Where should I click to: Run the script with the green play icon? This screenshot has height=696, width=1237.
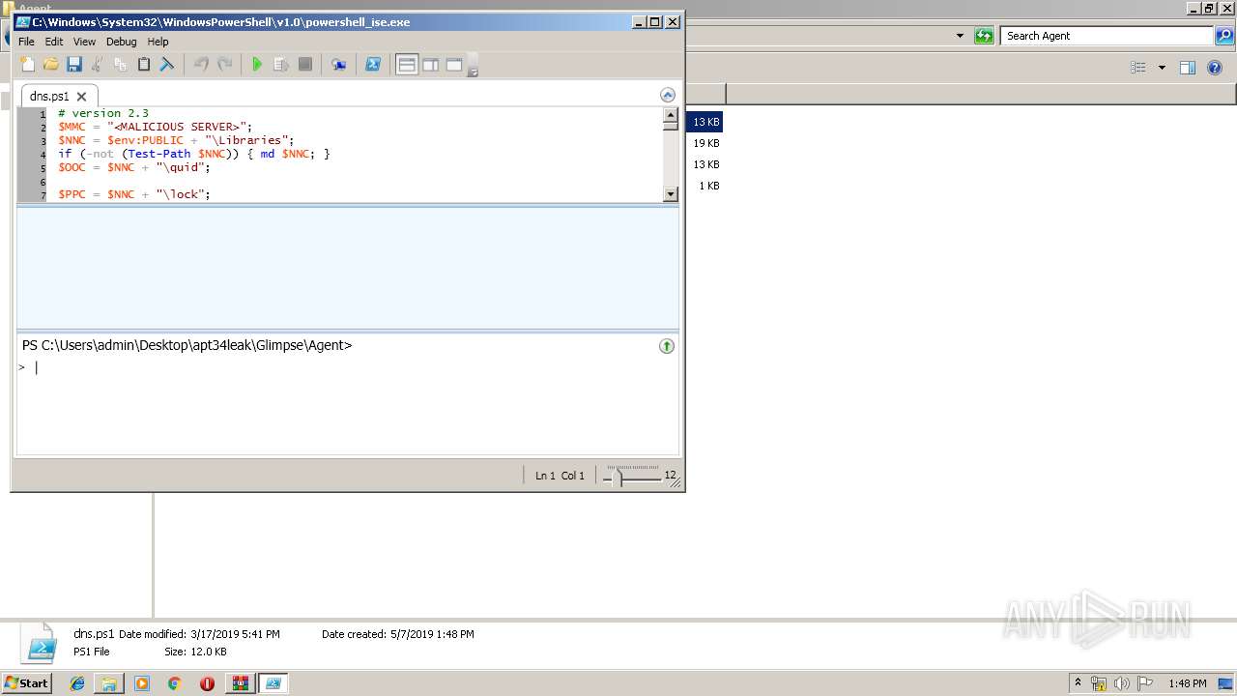point(257,65)
